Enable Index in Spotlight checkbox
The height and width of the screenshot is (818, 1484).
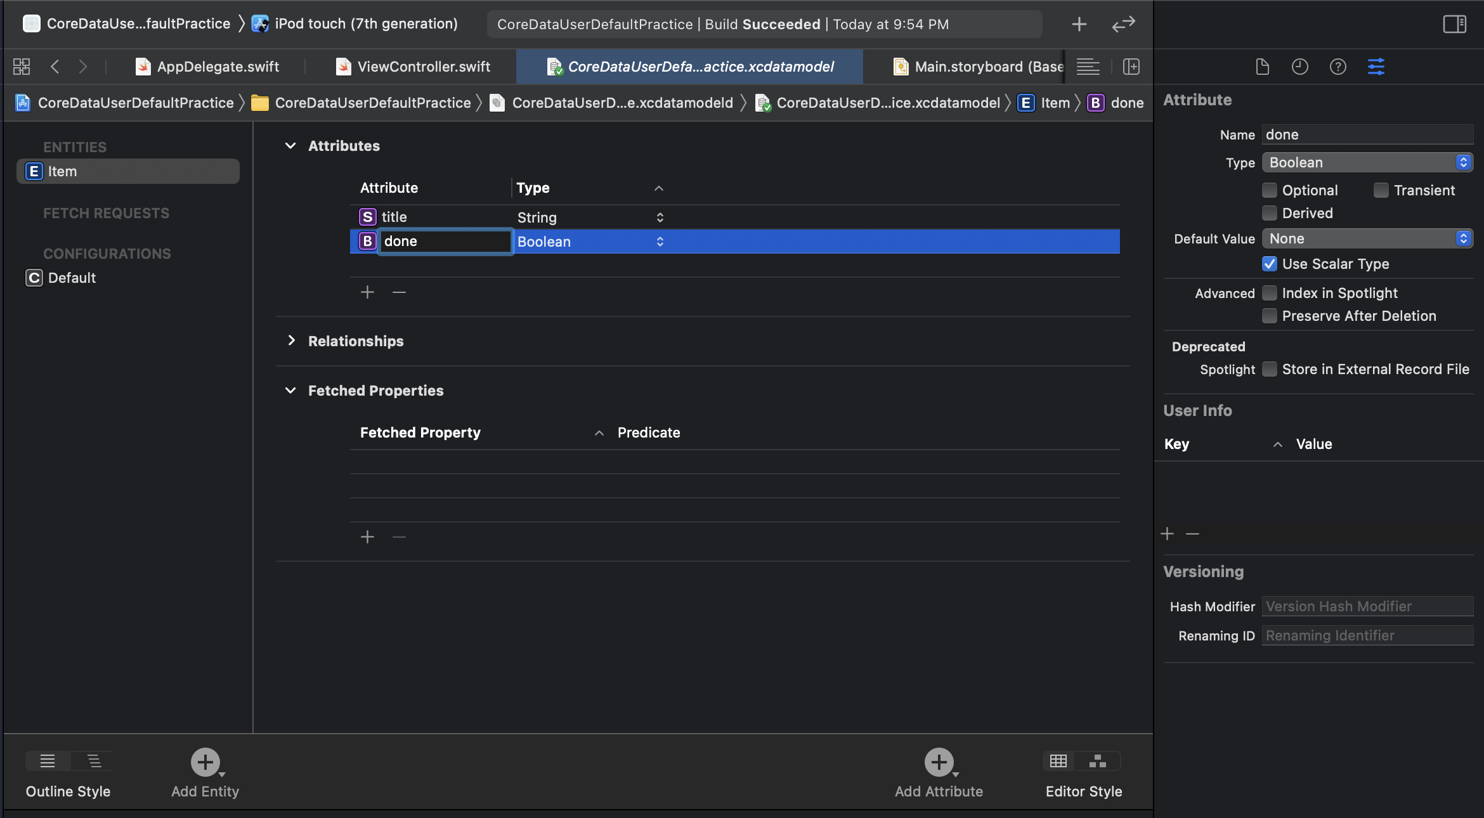click(x=1270, y=293)
